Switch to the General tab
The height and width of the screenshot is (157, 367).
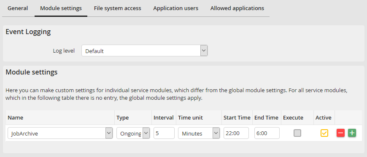pos(18,8)
